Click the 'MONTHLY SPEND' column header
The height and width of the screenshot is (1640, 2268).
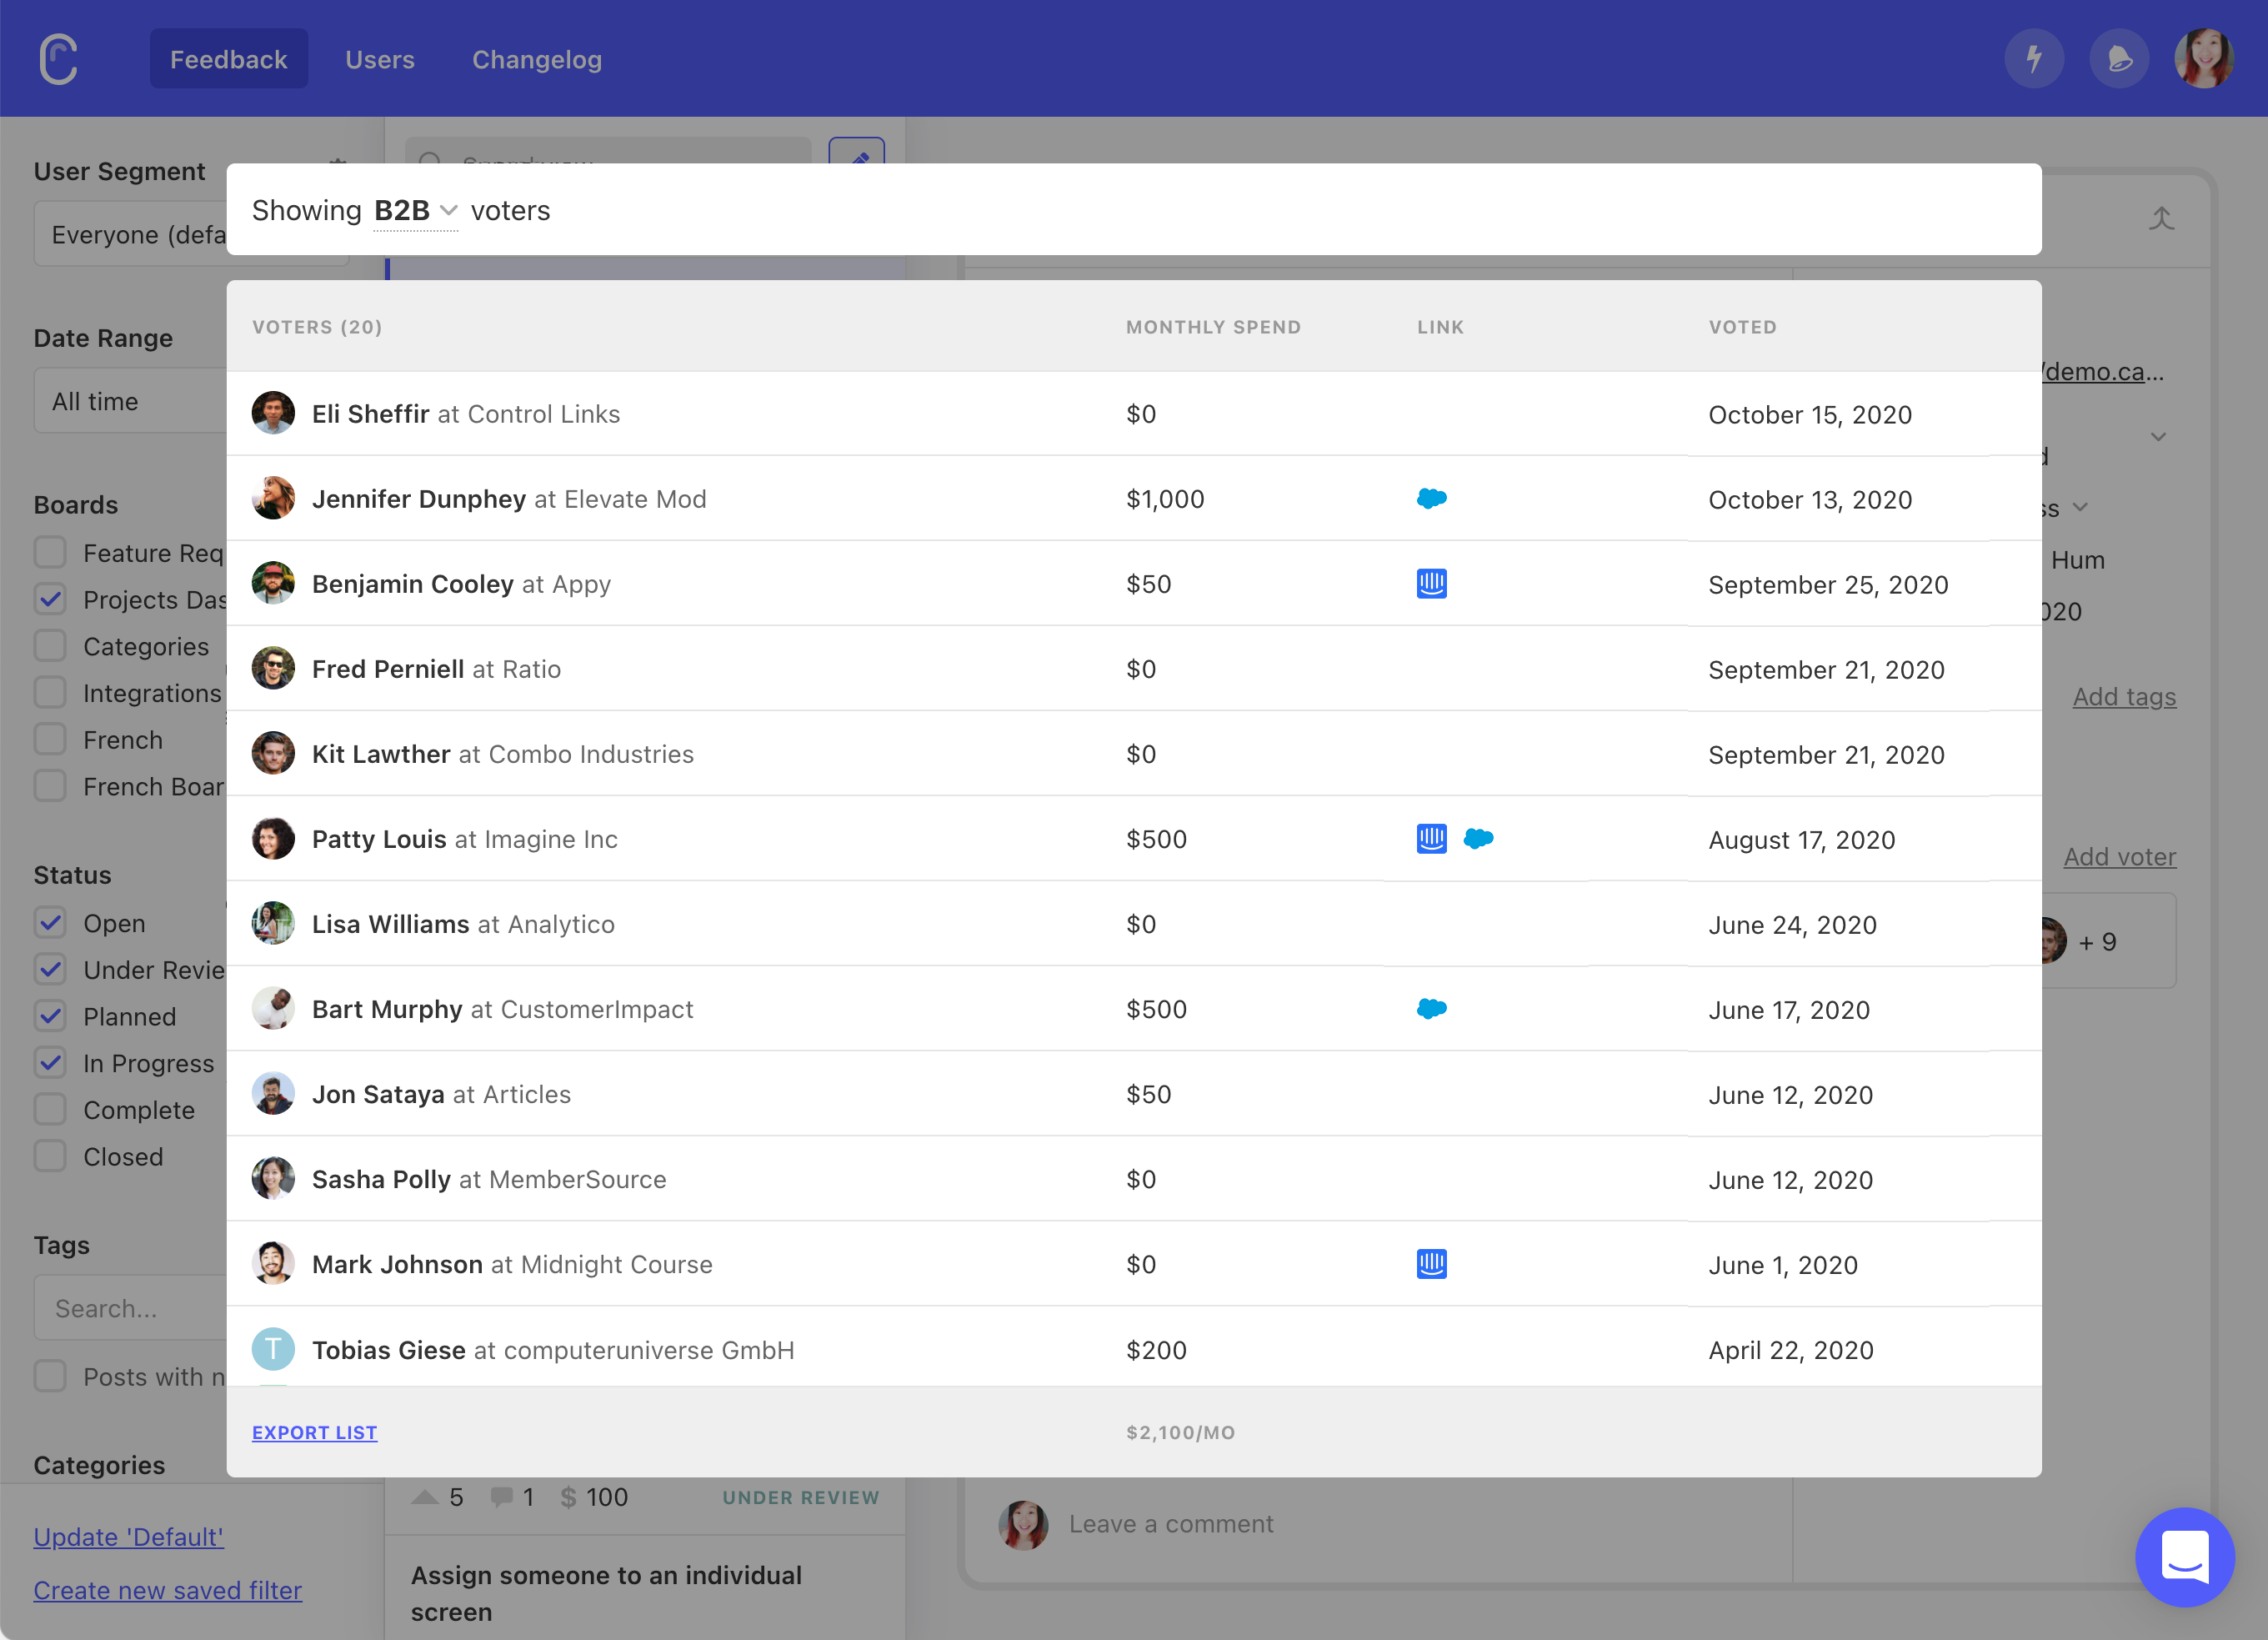(1213, 327)
